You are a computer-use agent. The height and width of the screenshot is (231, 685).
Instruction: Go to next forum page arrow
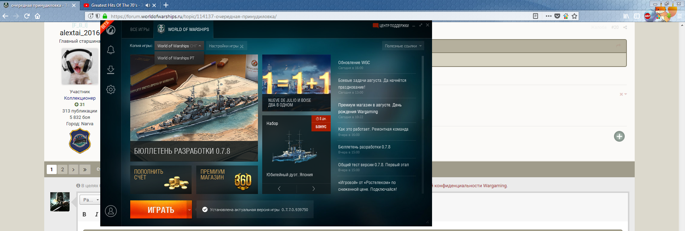(73, 169)
